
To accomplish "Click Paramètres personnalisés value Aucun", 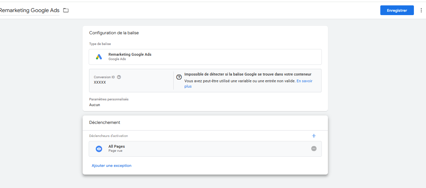I will [x=94, y=105].
